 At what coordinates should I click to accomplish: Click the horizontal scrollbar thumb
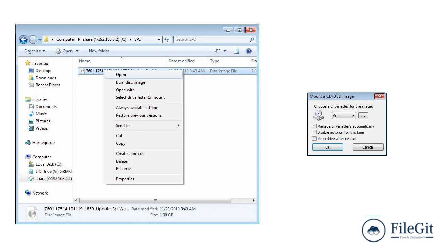pyautogui.click(x=155, y=200)
